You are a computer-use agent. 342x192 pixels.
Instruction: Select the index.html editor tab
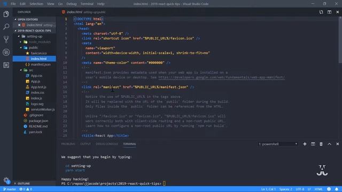tap(84, 12)
